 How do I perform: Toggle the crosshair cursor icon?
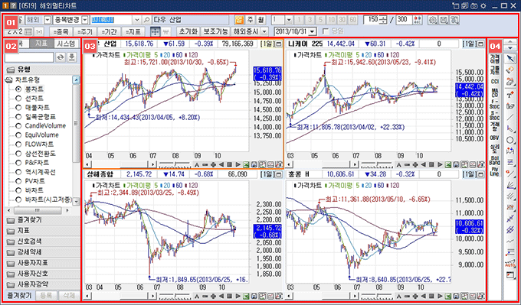click(x=155, y=31)
